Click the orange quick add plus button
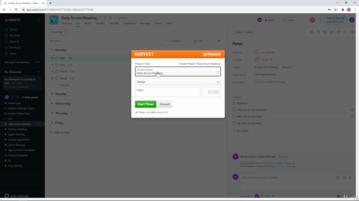The image size is (359, 201). (x=312, y=20)
